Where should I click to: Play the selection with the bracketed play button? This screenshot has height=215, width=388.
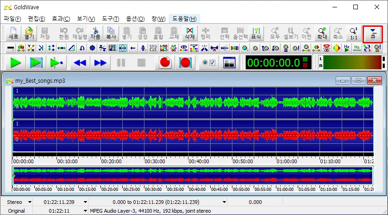[36, 63]
